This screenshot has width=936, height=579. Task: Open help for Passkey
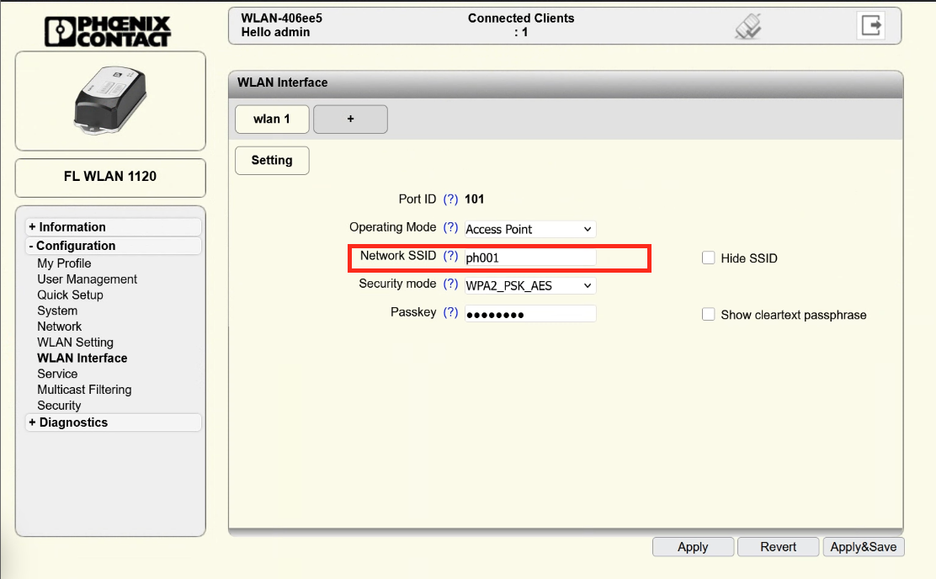[x=450, y=313]
